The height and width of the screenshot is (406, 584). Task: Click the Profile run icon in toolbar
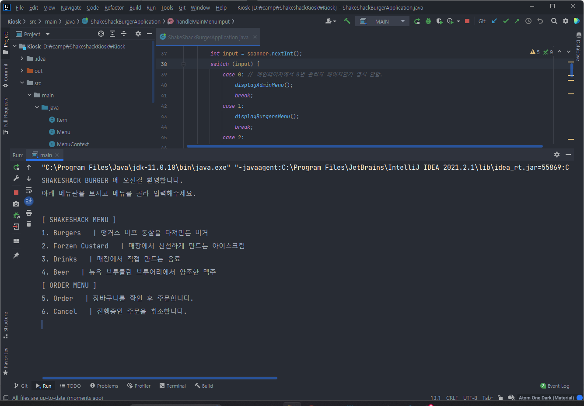(450, 21)
